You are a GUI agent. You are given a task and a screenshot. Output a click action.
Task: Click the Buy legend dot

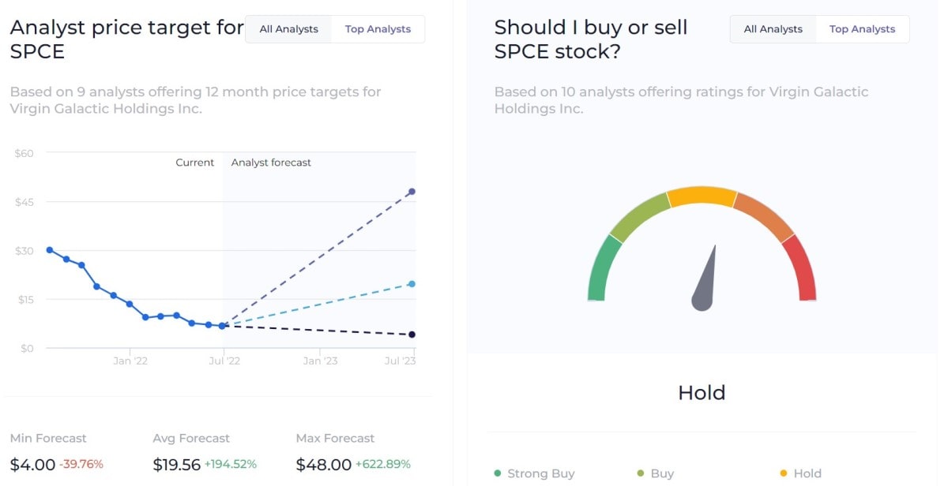(640, 473)
